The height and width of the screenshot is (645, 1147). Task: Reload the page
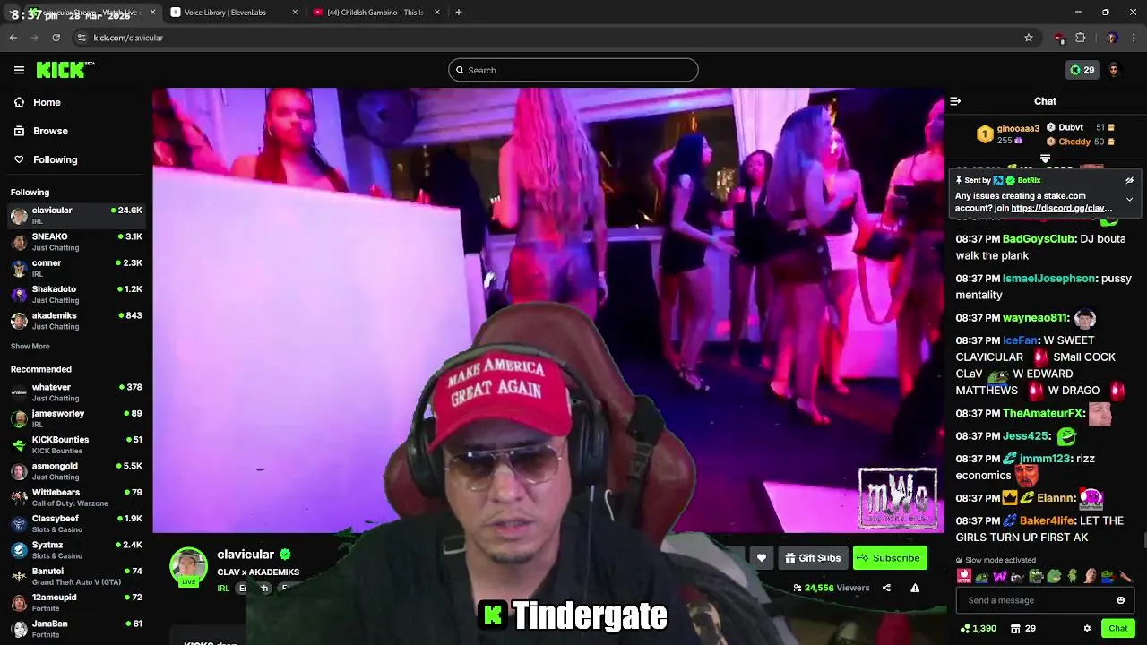[56, 38]
